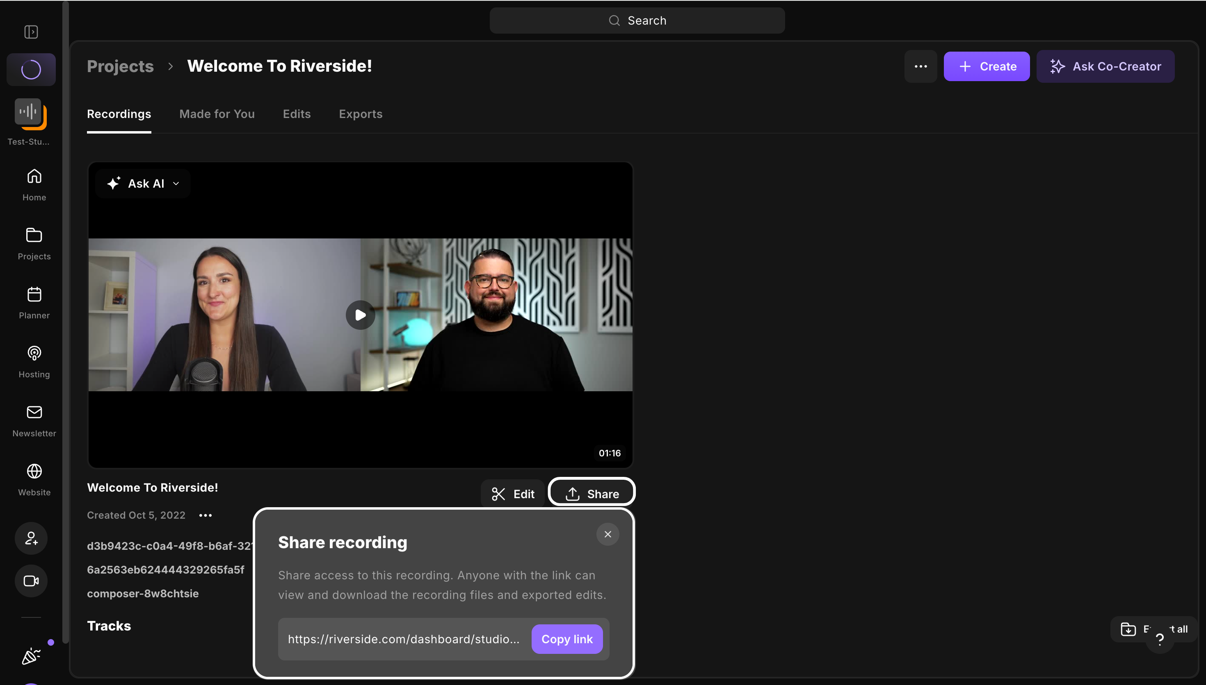Click the Ask Co-Creator button
This screenshot has height=685, width=1206.
1105,66
